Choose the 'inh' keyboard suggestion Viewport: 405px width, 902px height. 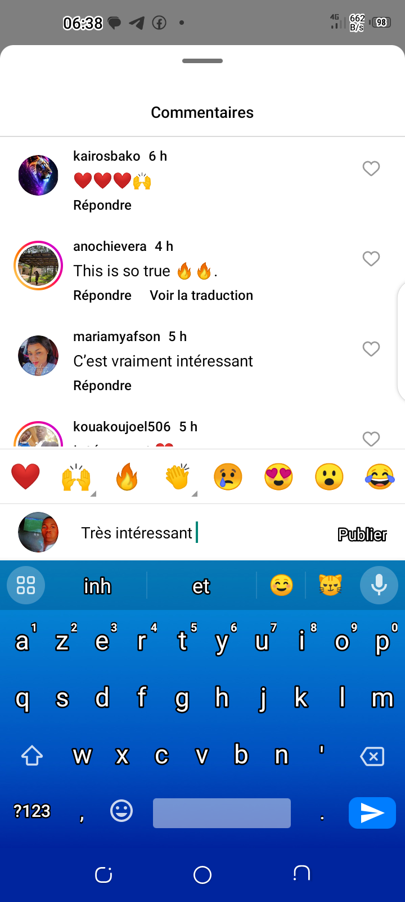click(x=97, y=586)
